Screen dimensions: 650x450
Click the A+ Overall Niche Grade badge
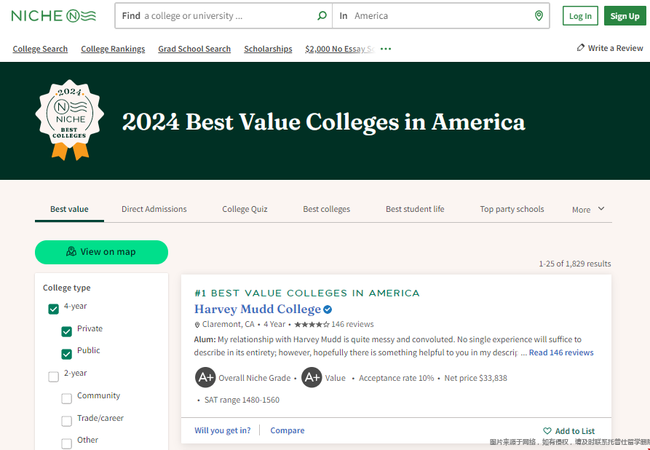coord(205,377)
